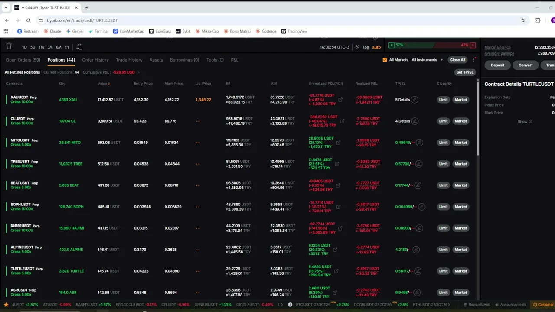The height and width of the screenshot is (312, 555).
Task: Toggle the All Markets checkbox
Action: pyautogui.click(x=385, y=60)
